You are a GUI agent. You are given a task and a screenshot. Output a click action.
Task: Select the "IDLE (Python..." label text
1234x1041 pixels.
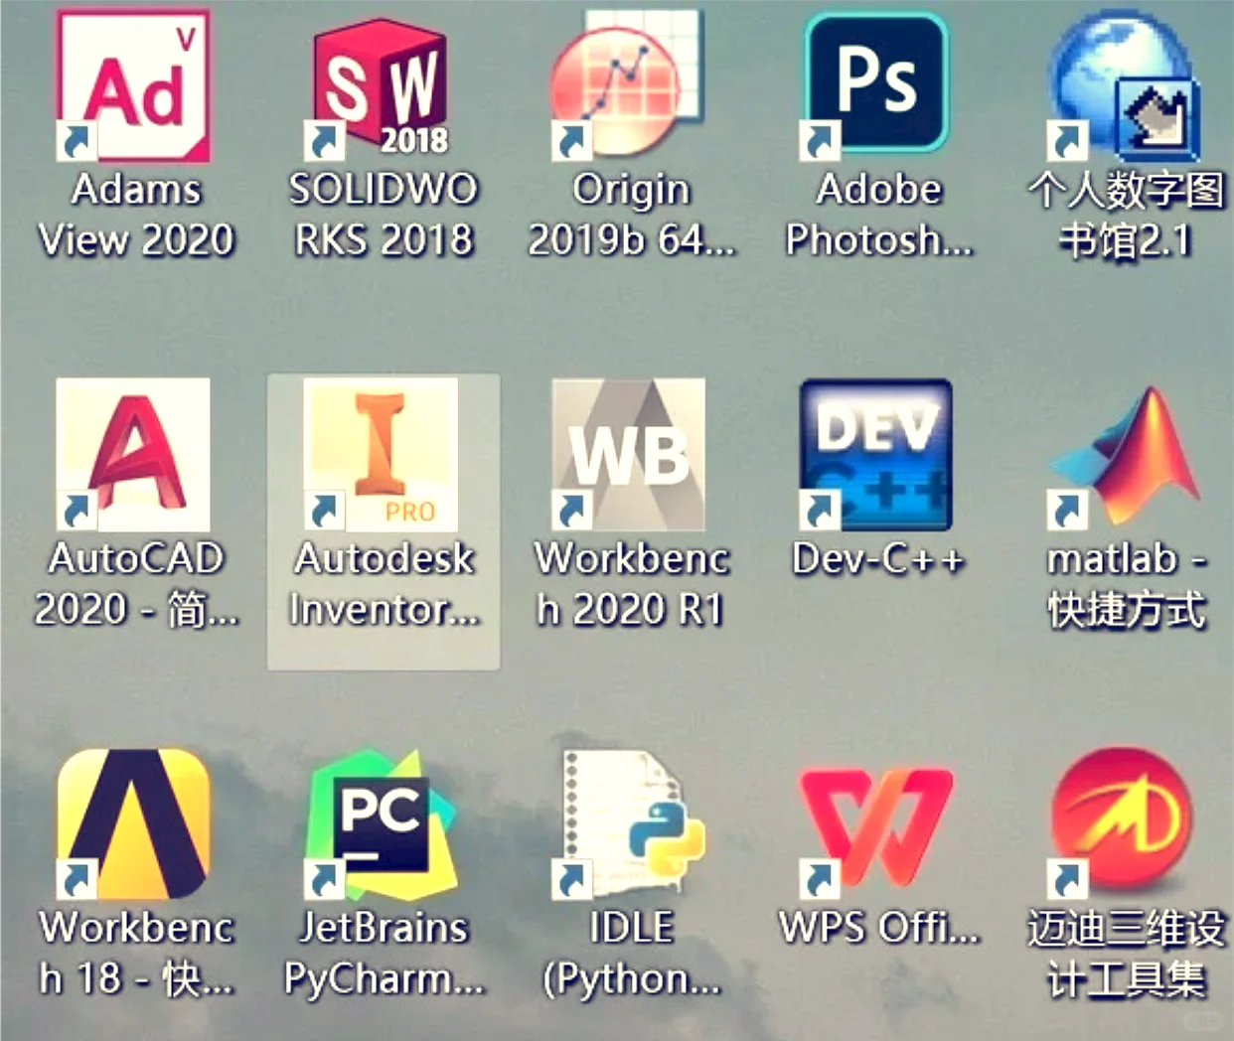point(632,954)
